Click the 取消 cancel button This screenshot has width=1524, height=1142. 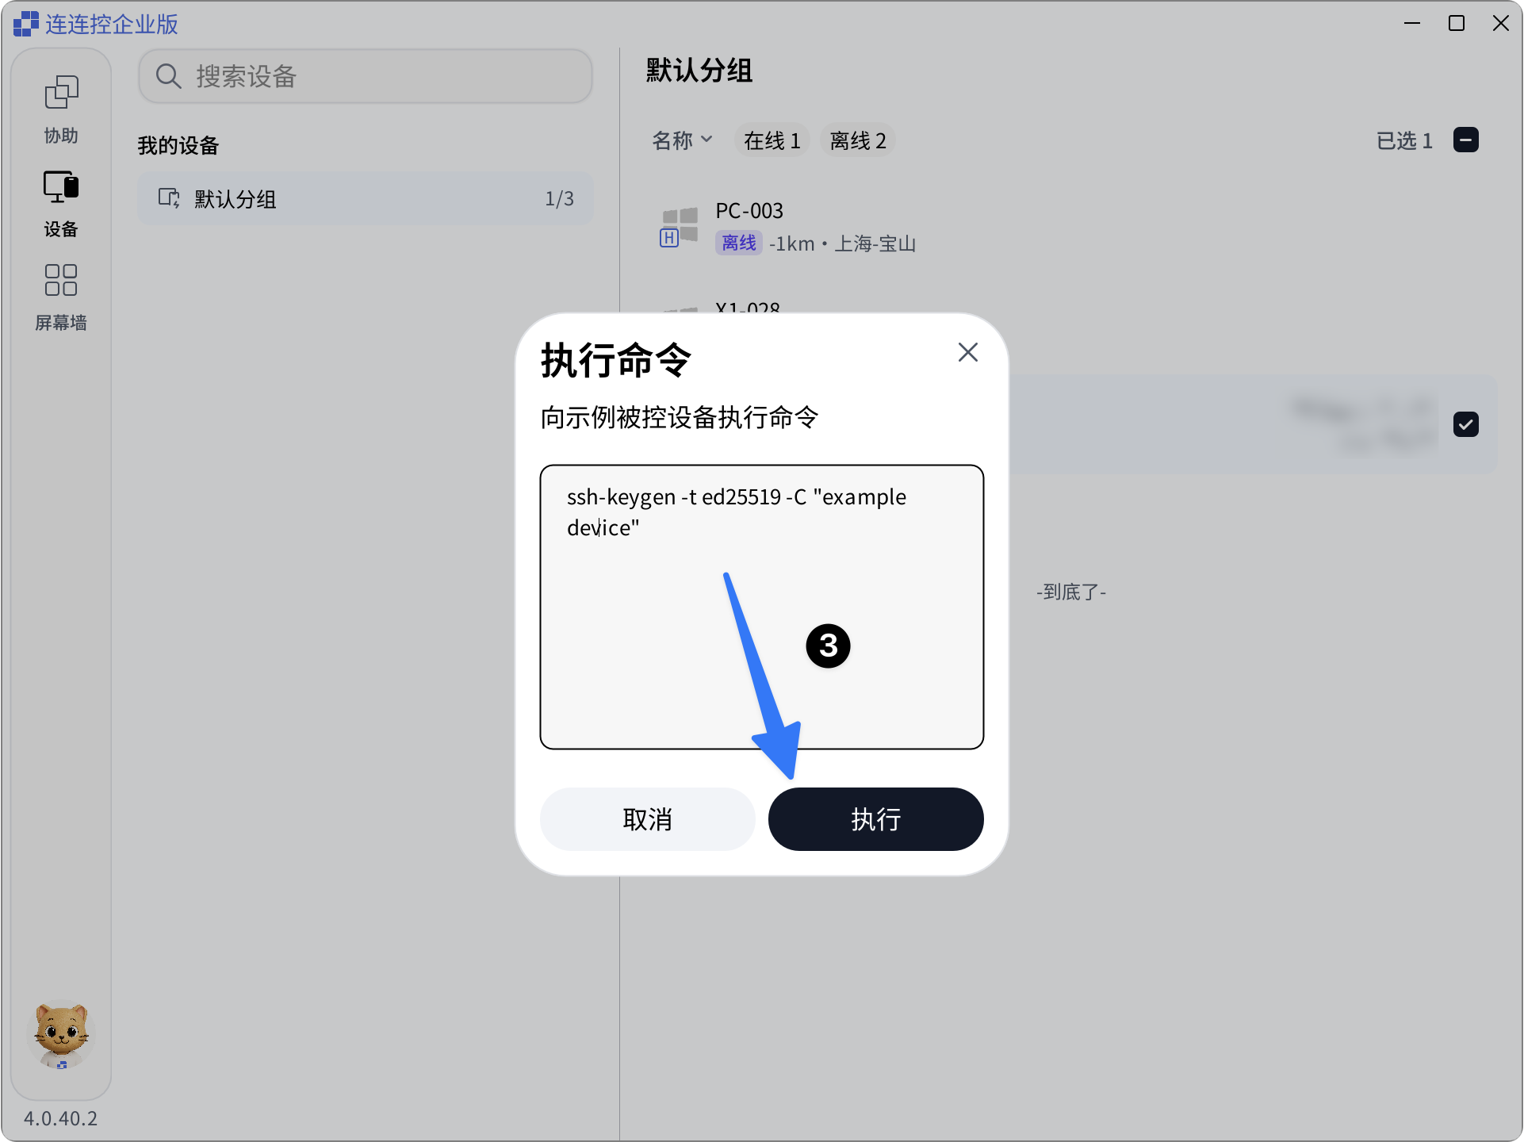[647, 819]
